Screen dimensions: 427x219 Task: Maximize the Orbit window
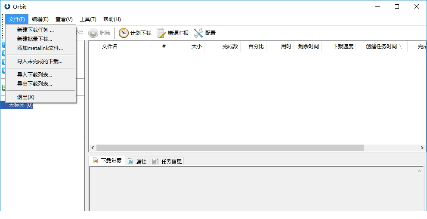[397, 6]
